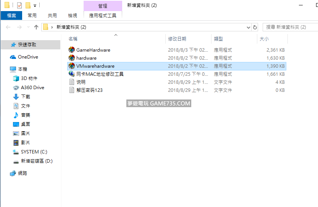Image resolution: width=318 pixels, height=207 pixels.
Task: Open the recent locations dropdown arrow
Action: click(28, 27)
